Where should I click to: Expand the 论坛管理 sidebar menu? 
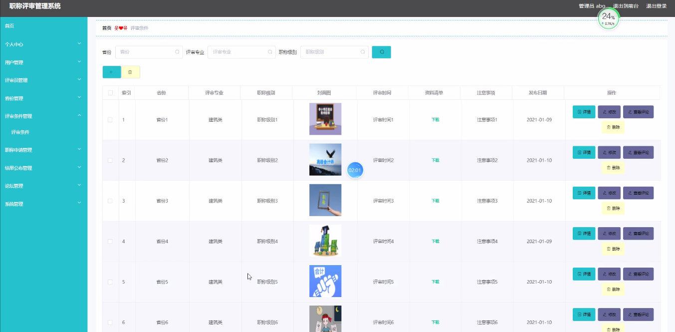coord(43,186)
